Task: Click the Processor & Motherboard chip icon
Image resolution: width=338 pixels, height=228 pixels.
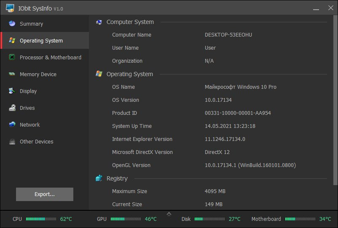Action: pos(12,57)
